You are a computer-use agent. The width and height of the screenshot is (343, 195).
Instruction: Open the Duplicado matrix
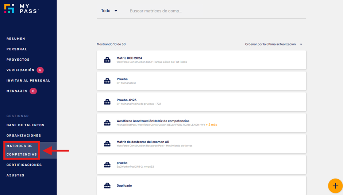coord(201,186)
